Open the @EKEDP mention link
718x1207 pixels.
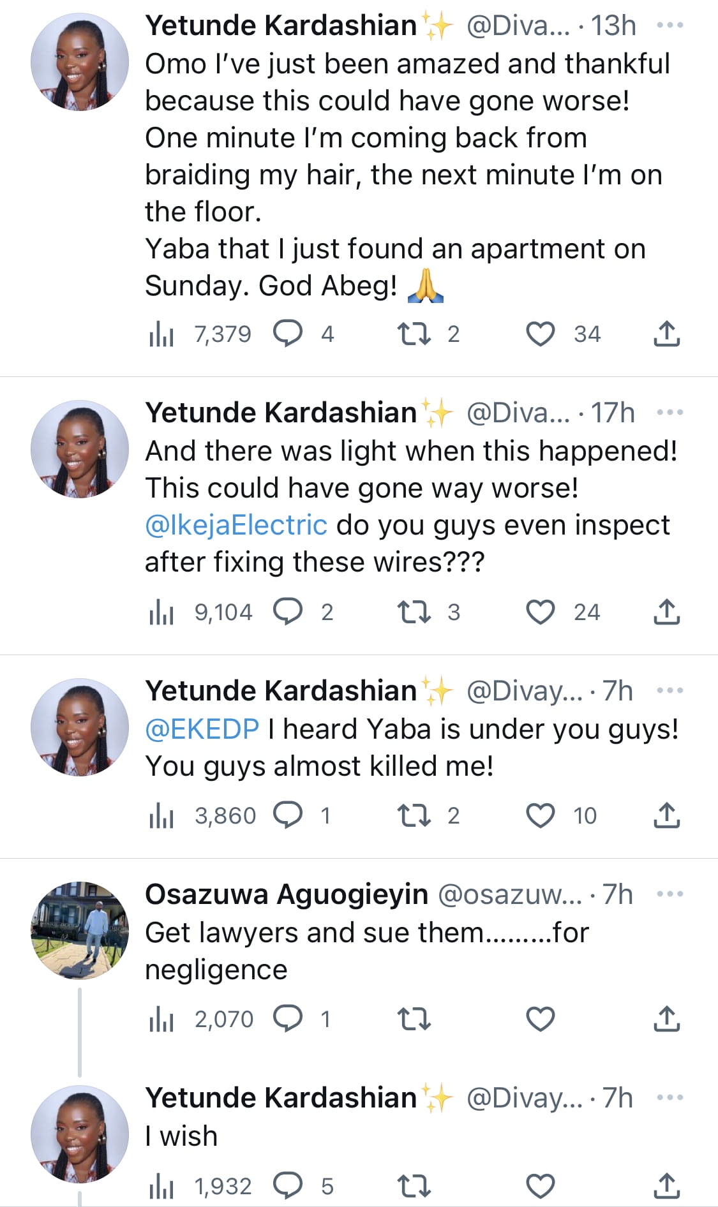202,729
